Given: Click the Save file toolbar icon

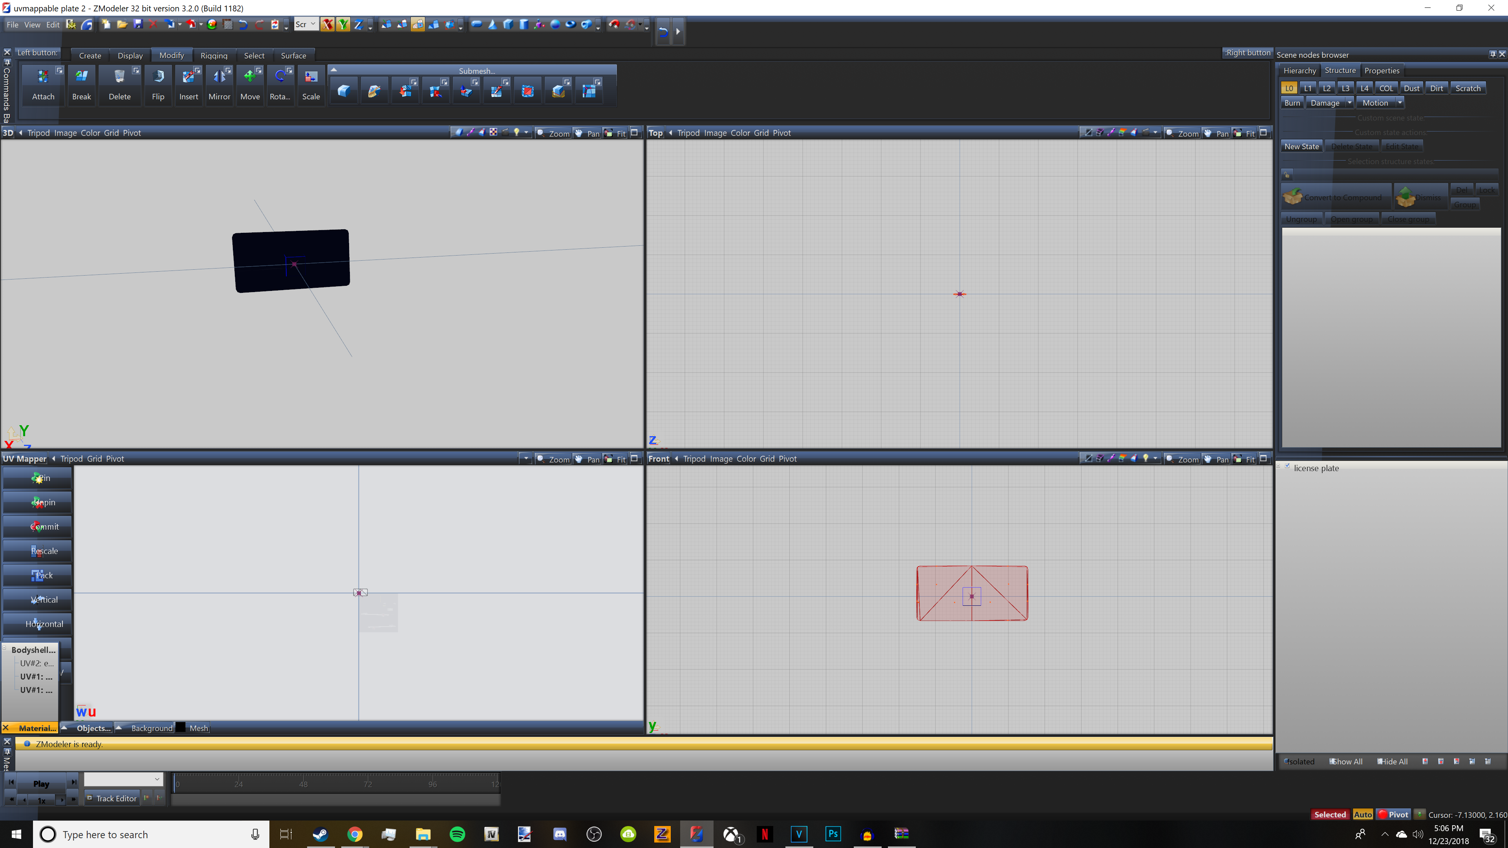Looking at the screenshot, I should click(x=138, y=24).
